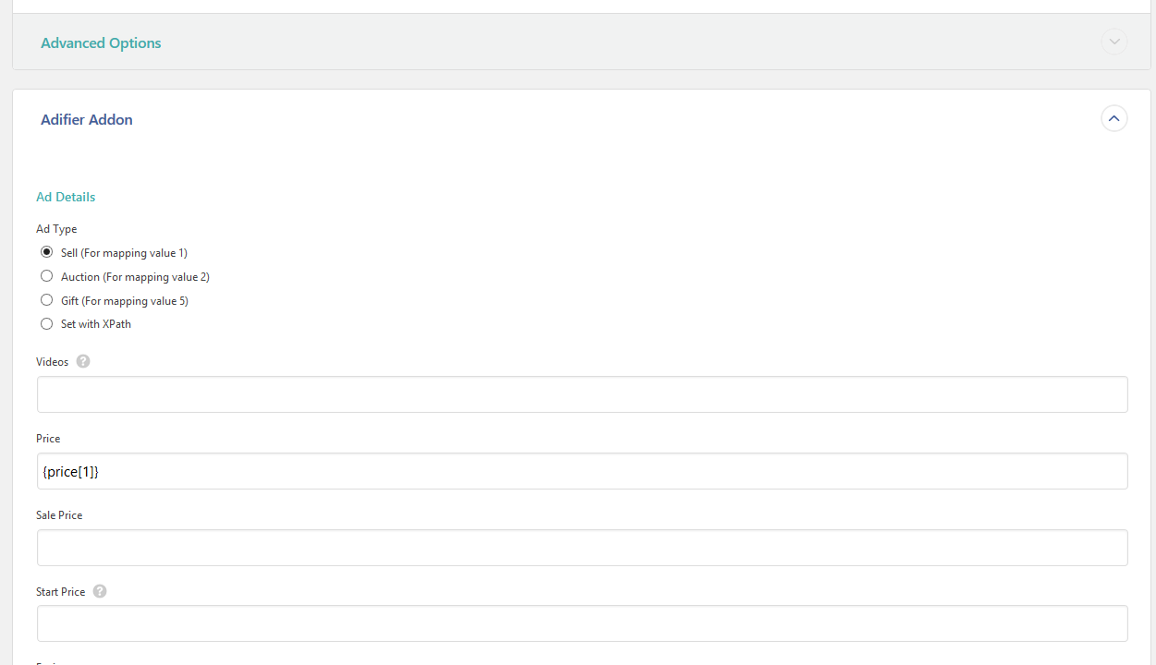Click the Auction (For mapping value 2) label

point(135,277)
